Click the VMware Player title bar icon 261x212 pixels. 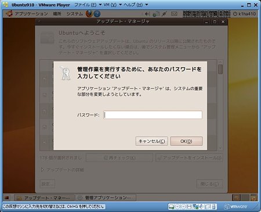click(6, 5)
